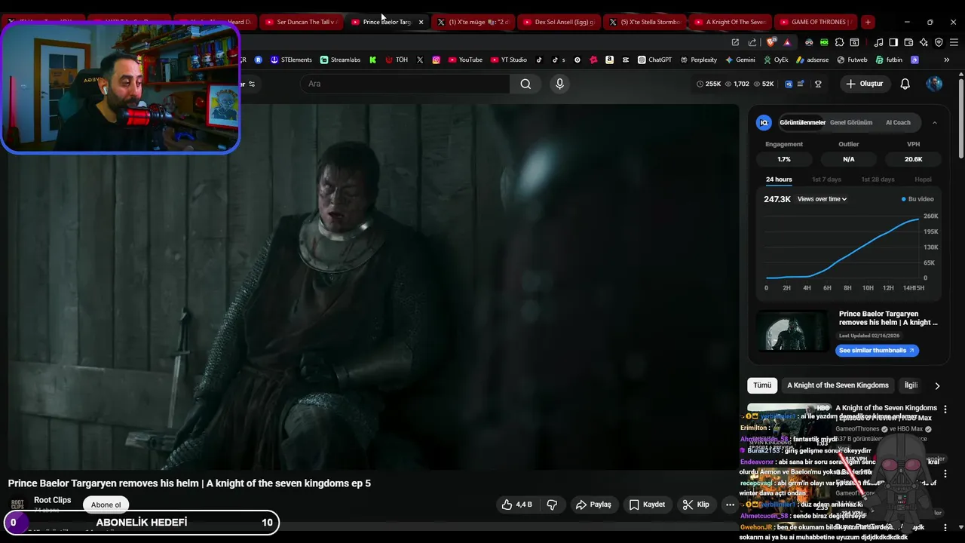Viewport: 965px width, 543px height.
Task: Open YouTube notifications bell
Action: pos(905,84)
